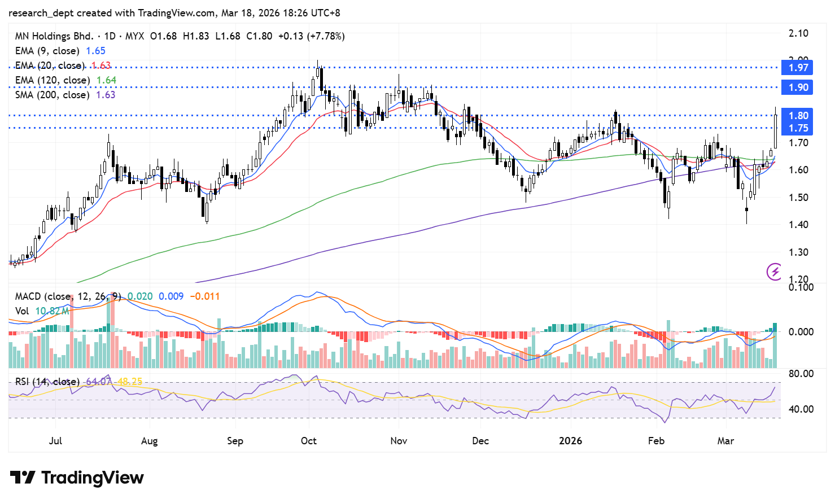
Task: Select the EMA (9, close) indicator legend
Action: tap(47, 51)
